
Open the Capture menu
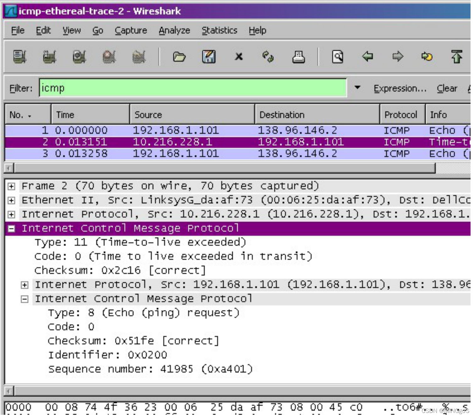pos(131,31)
